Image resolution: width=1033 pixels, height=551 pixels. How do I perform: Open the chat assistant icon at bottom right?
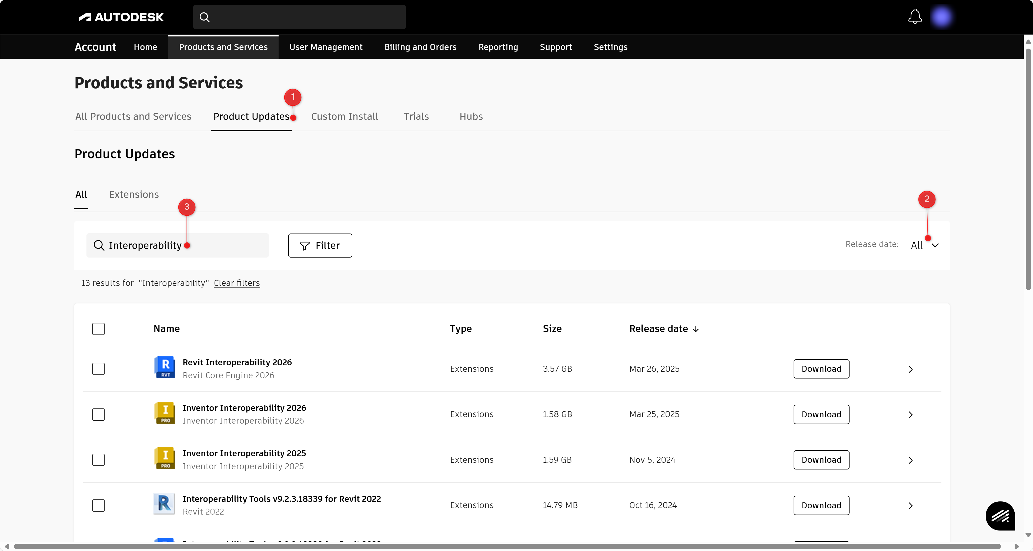pos(1000,516)
